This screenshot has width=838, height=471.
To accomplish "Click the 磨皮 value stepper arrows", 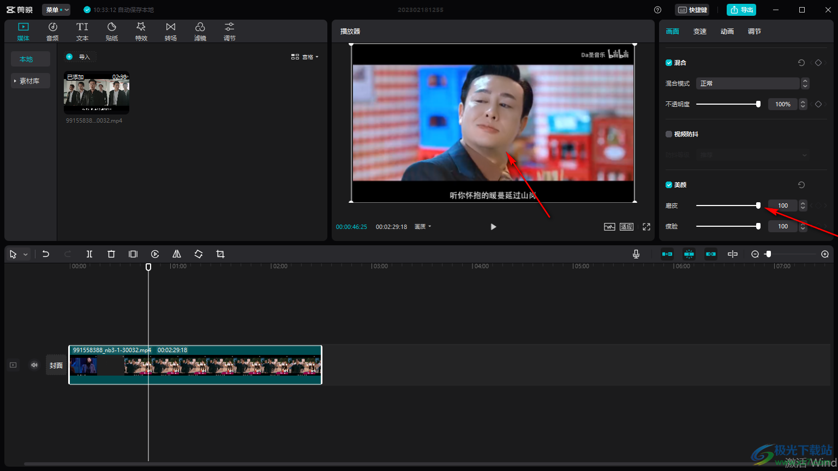I will click(803, 206).
